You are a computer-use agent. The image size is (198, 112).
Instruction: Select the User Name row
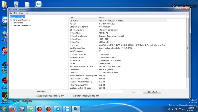[x=118, y=70]
